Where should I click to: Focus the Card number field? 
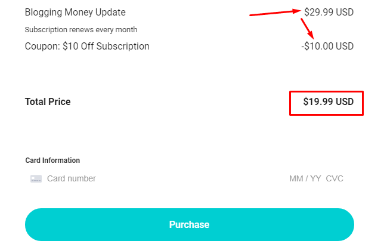point(119,178)
